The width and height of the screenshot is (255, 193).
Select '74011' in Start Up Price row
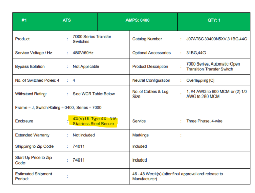[79, 160]
